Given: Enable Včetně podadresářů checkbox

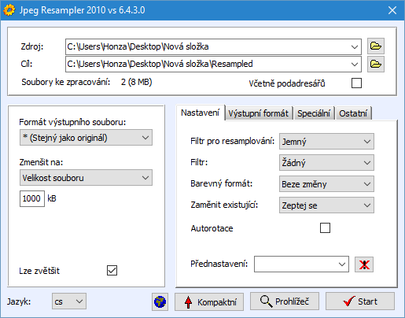Looking at the screenshot, I should (x=356, y=83).
